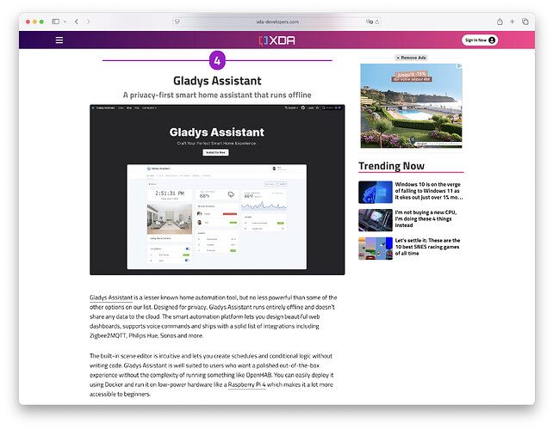The width and height of the screenshot is (553, 430).
Task: Open the Windows 10 trending article thumbnail
Action: (x=375, y=191)
